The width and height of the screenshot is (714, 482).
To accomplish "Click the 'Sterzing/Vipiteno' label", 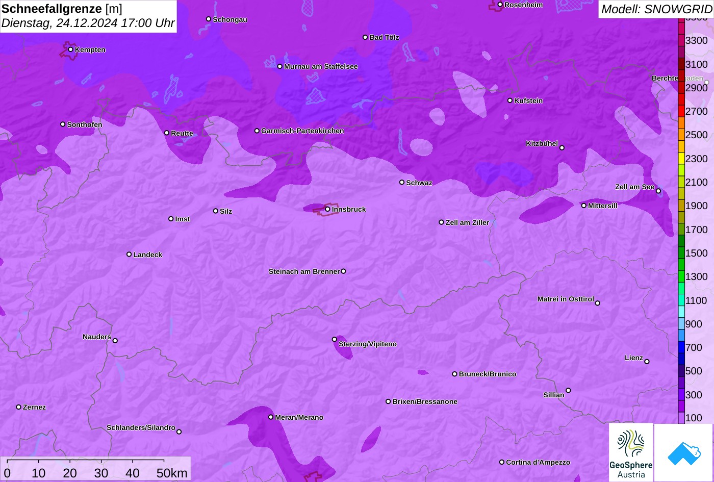I will (368, 344).
